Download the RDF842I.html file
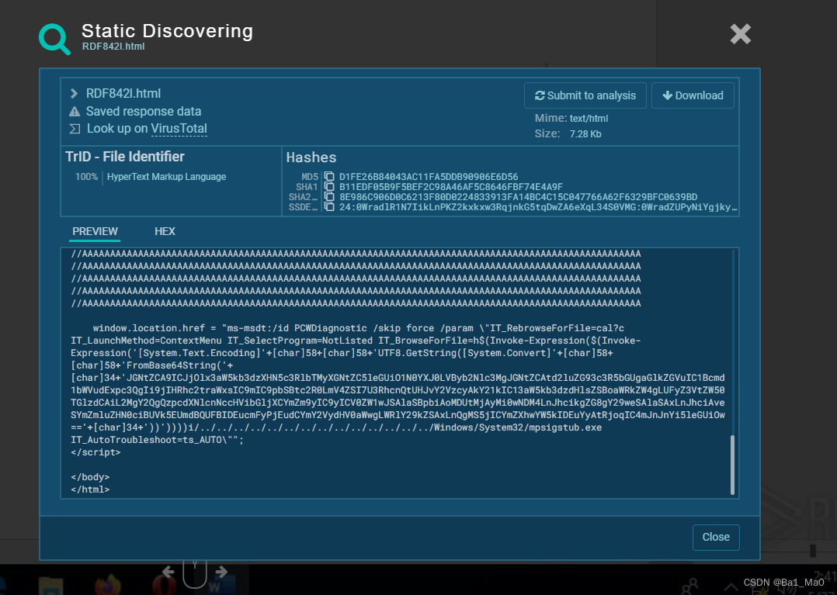 [693, 95]
